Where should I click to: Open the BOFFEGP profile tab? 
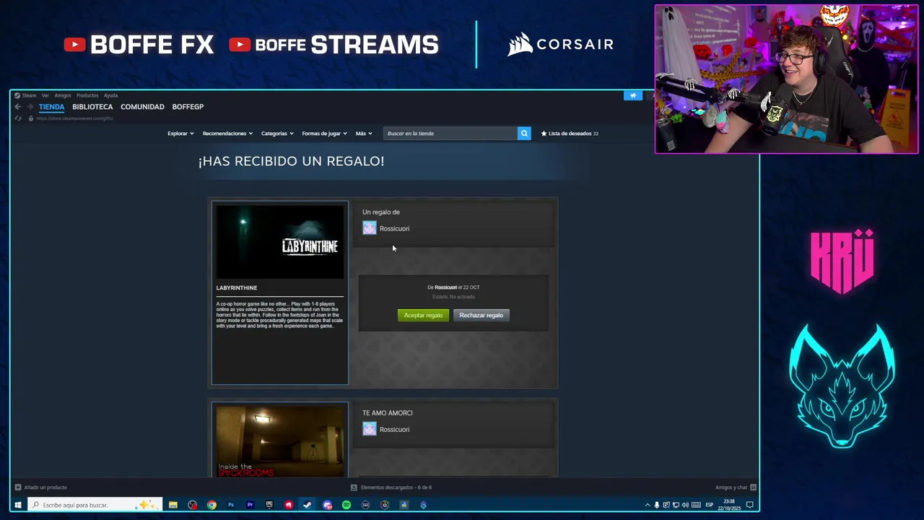[188, 107]
